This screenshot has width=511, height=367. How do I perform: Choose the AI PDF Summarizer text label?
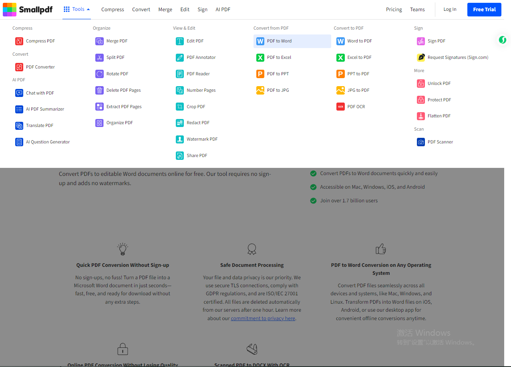tap(45, 109)
